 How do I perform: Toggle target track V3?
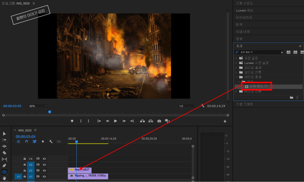coord(31,165)
